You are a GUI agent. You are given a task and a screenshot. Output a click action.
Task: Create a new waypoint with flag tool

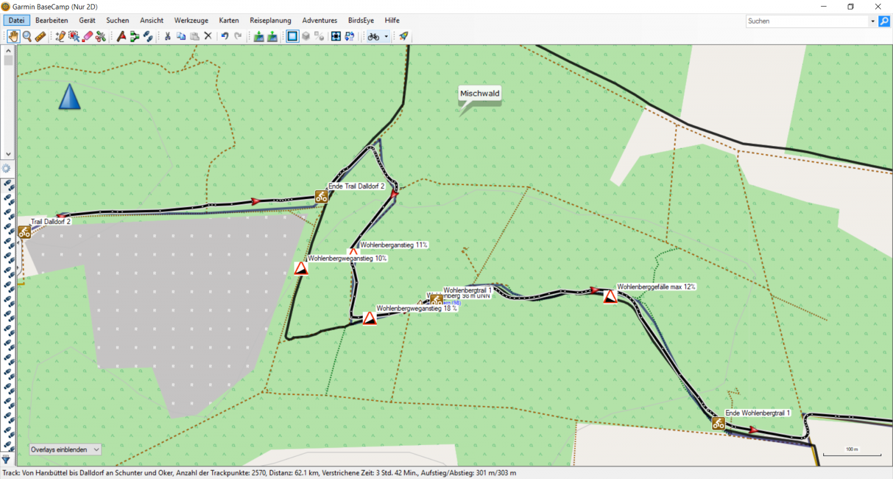pyautogui.click(x=121, y=36)
